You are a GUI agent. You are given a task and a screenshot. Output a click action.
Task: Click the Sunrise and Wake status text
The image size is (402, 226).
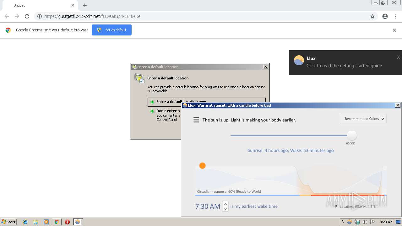pyautogui.click(x=291, y=150)
